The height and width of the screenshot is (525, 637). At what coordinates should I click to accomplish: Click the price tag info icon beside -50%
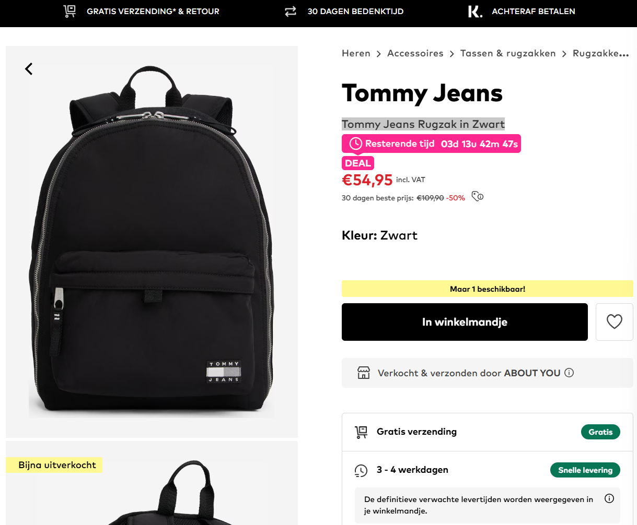(477, 197)
